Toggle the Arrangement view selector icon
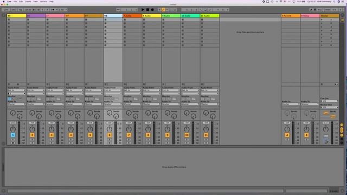This screenshot has height=195, width=347. pos(342,15)
